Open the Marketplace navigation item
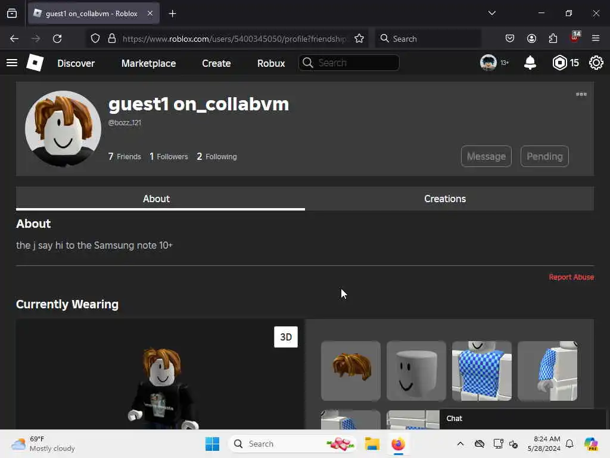 coord(148,63)
